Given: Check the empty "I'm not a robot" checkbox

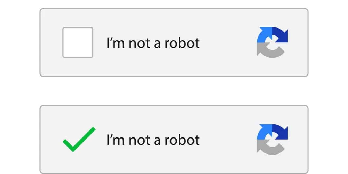Looking at the screenshot, I should 78,42.
